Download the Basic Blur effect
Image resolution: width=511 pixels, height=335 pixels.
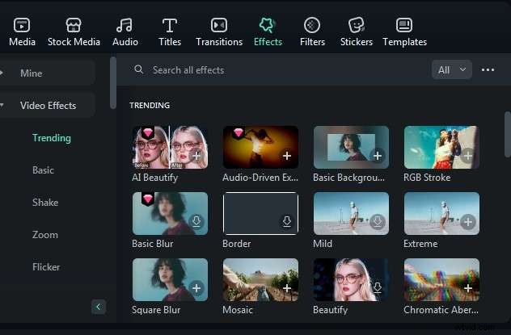coord(196,222)
